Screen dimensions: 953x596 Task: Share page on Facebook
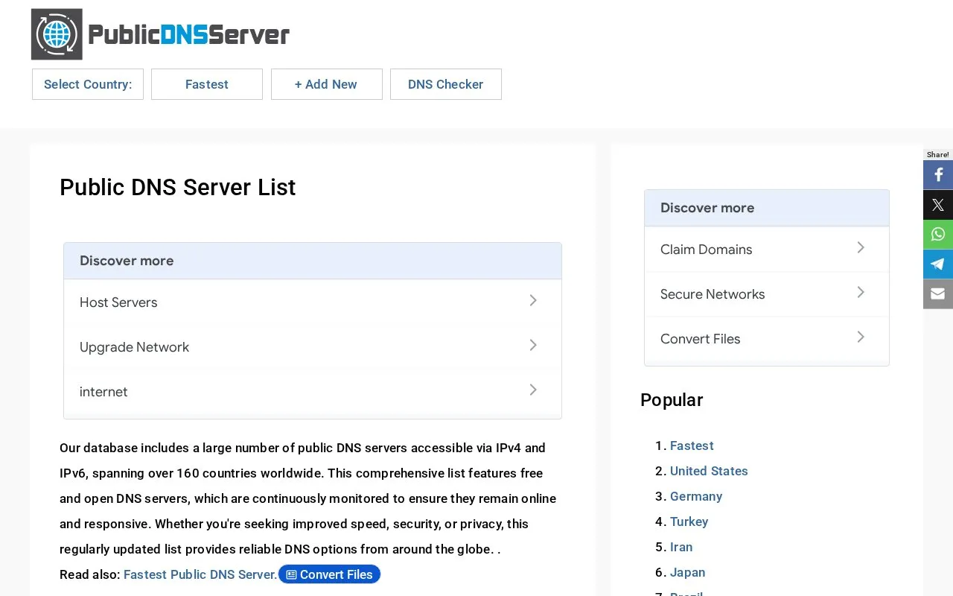click(938, 175)
